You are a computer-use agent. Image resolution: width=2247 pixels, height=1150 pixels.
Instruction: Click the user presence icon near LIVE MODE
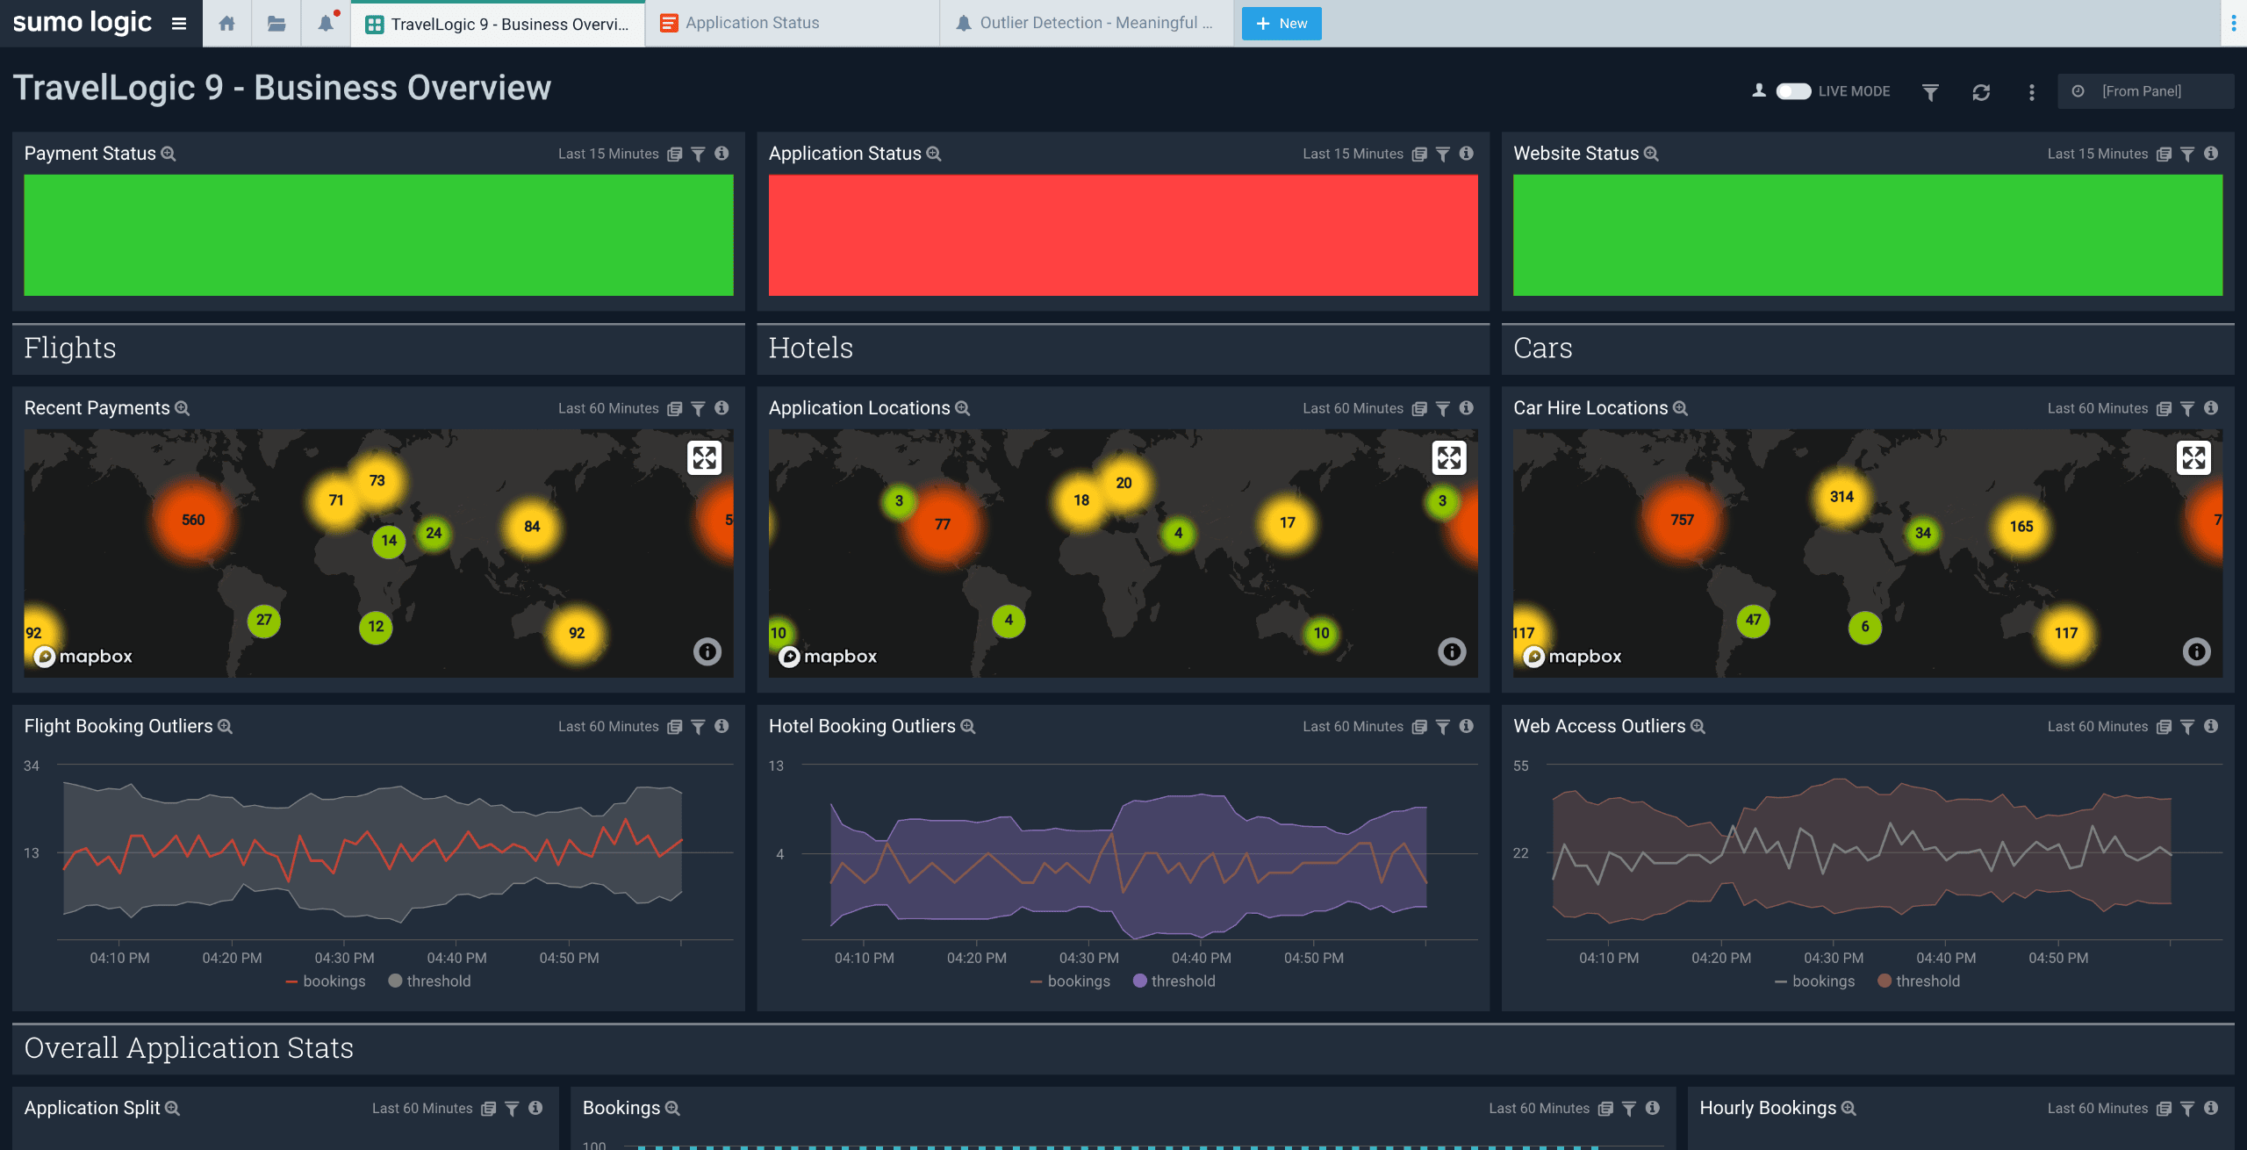(x=1759, y=90)
